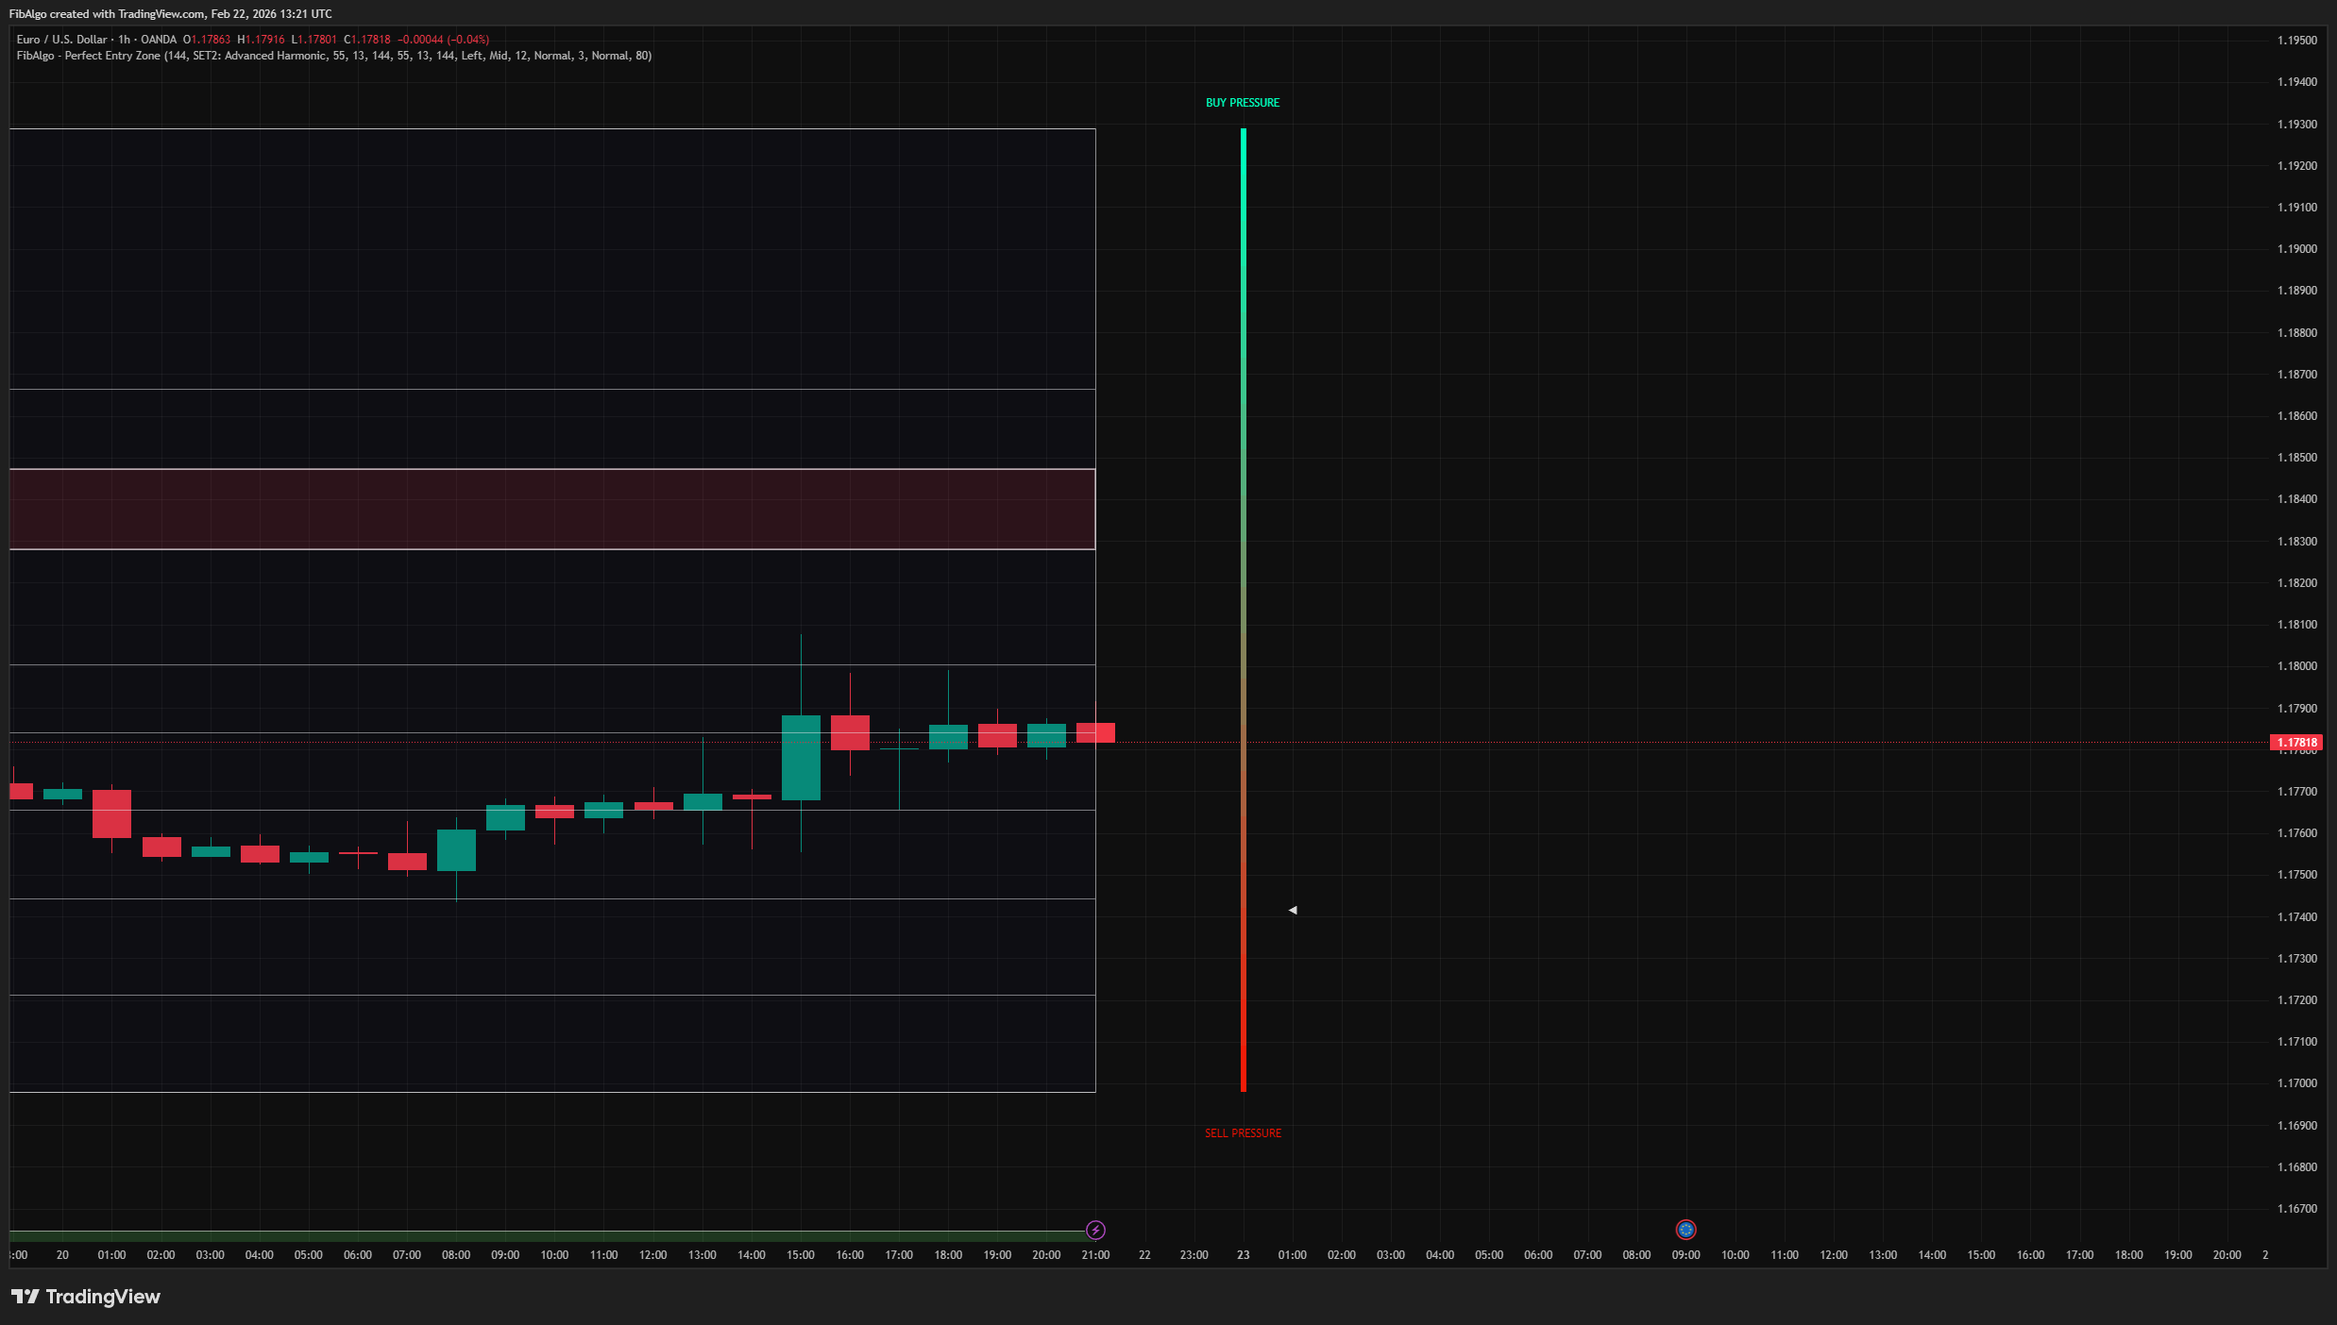Click the 21:00 label on the time axis
Screen dimensions: 2337x1325
pyautogui.click(x=1095, y=1255)
